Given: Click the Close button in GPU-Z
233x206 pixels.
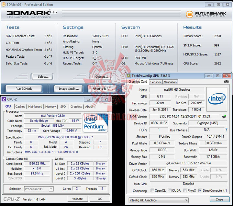Looking at the screenshot, I should (x=219, y=200).
